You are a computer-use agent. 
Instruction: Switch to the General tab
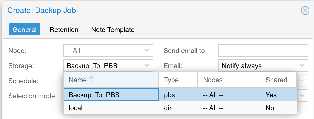[x=24, y=30]
